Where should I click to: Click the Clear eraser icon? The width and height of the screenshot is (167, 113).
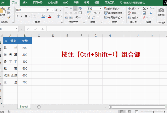pos(144,17)
